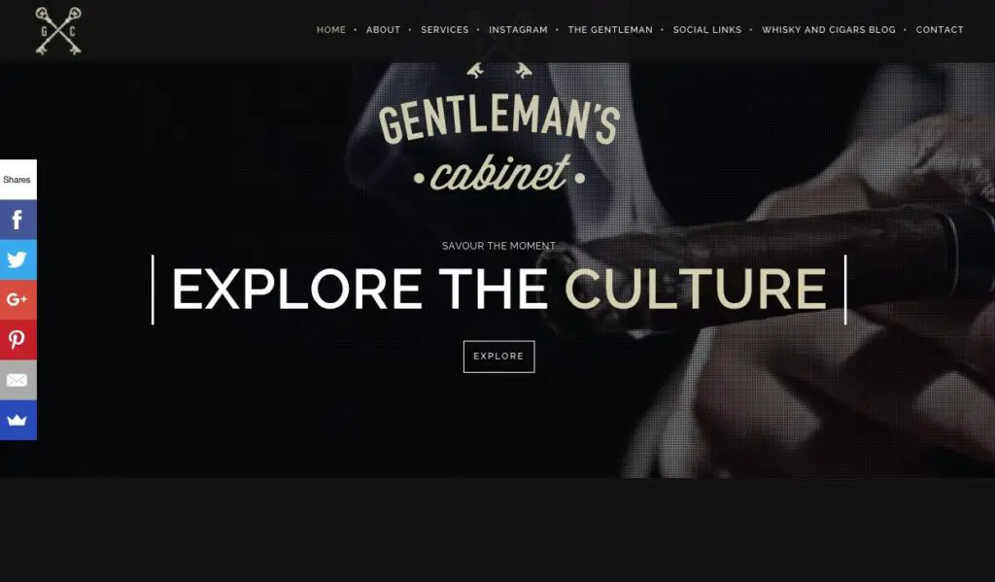Go to the About page
The height and width of the screenshot is (582, 995).
[383, 30]
